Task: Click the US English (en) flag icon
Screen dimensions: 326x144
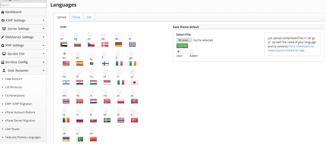Action: pos(66,63)
